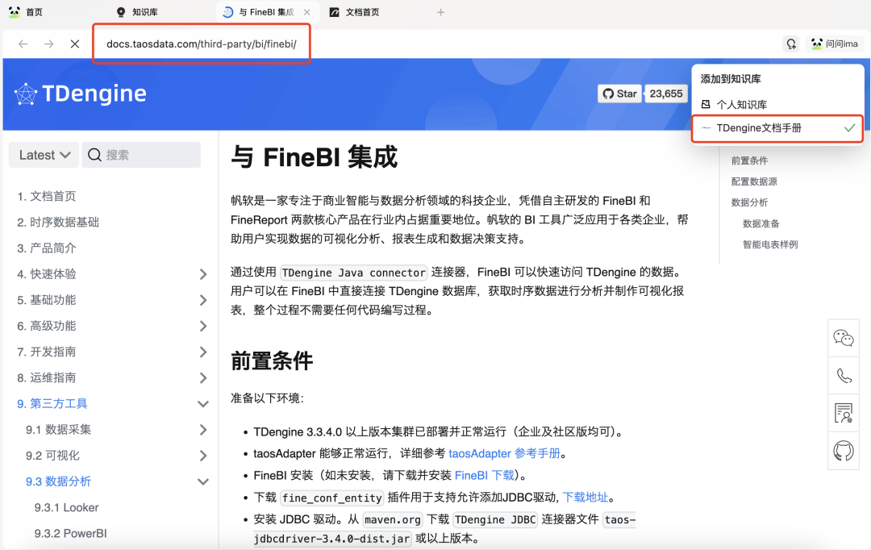Open 9.3.2 PowerBI page

[x=70, y=533]
